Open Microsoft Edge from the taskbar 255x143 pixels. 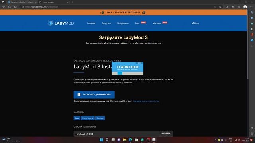click(130, 140)
